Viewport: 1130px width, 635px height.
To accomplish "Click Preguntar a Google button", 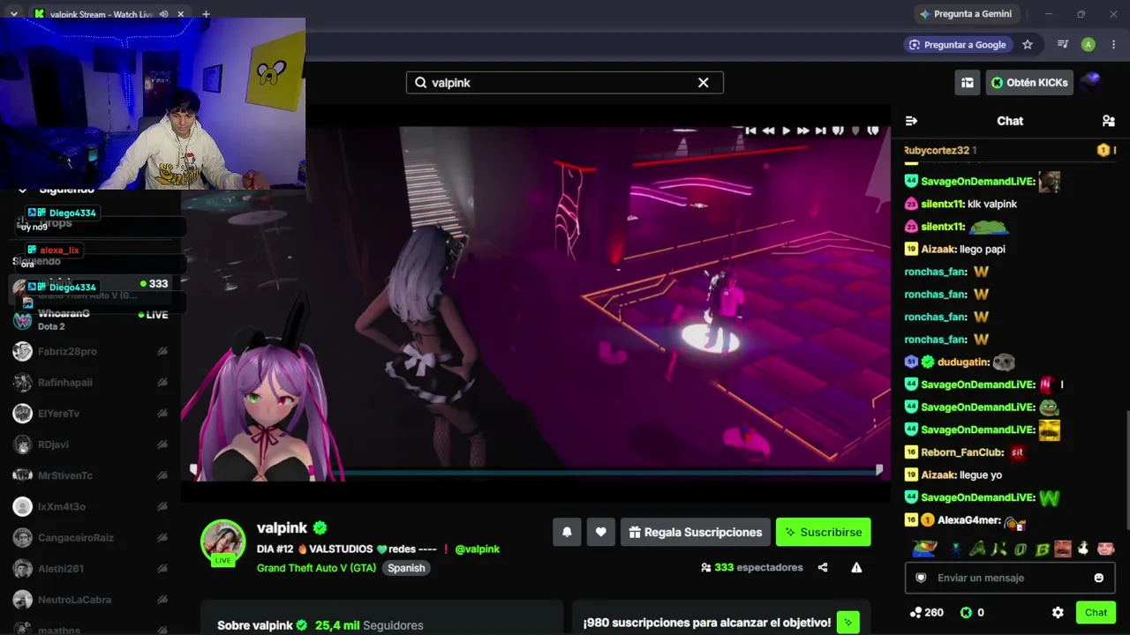I will point(958,45).
